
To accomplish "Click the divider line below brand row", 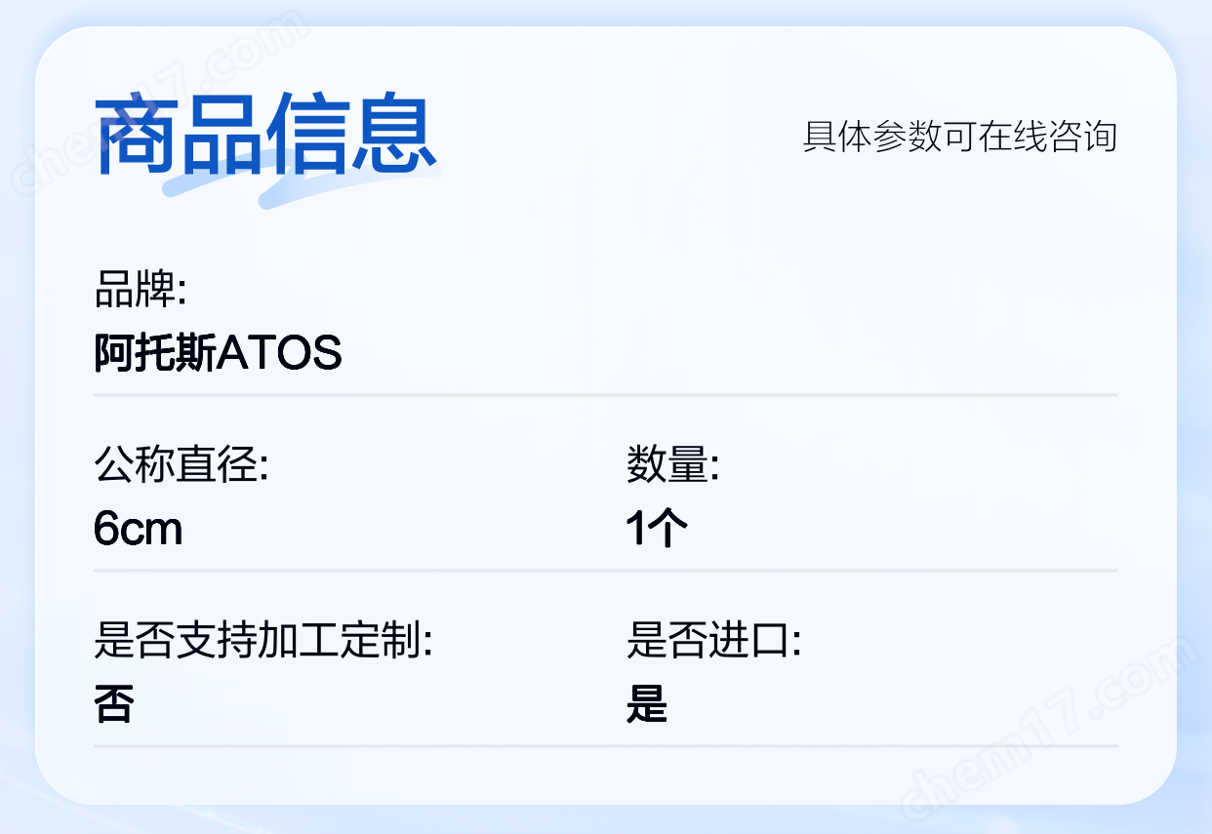I will pos(606,395).
